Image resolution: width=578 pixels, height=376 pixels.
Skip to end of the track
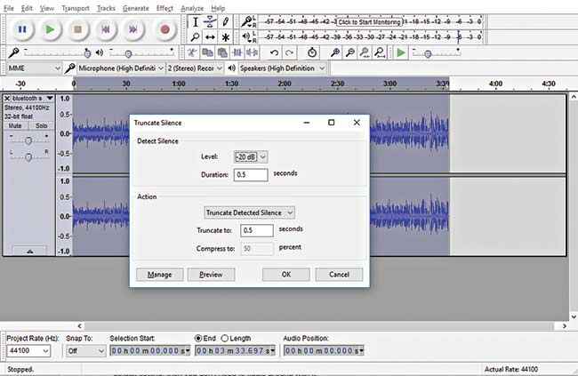pyautogui.click(x=133, y=29)
